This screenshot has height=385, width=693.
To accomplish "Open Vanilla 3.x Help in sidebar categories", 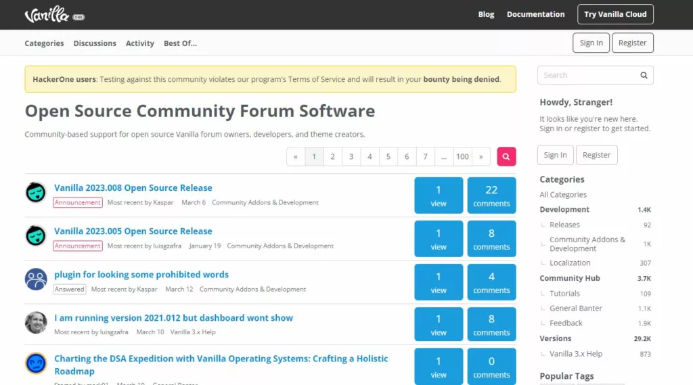I will pyautogui.click(x=575, y=354).
